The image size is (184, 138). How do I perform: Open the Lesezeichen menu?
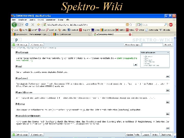51,20
